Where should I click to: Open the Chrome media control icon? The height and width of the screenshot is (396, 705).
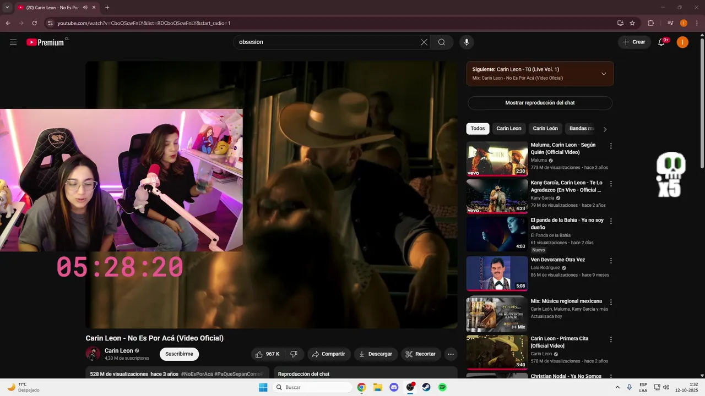pyautogui.click(x=670, y=23)
